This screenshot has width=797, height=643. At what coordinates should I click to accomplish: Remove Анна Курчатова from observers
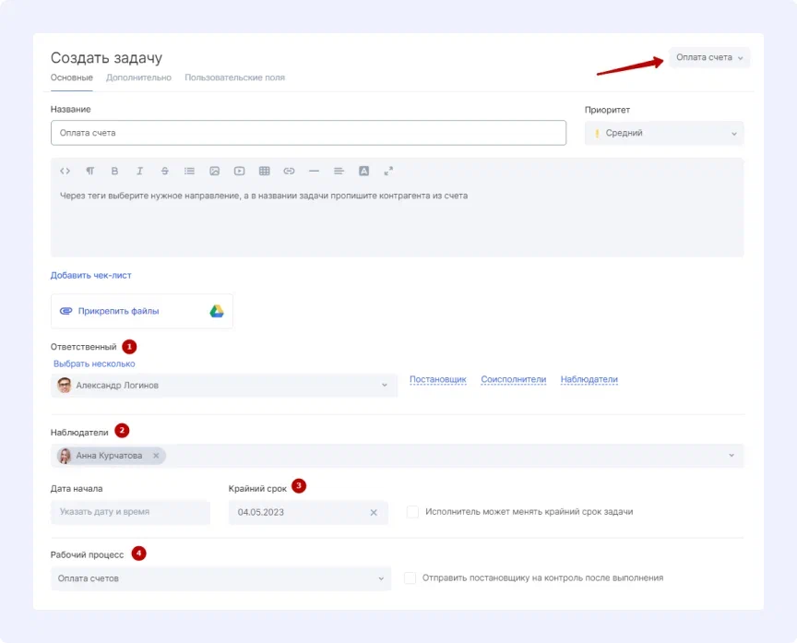156,456
